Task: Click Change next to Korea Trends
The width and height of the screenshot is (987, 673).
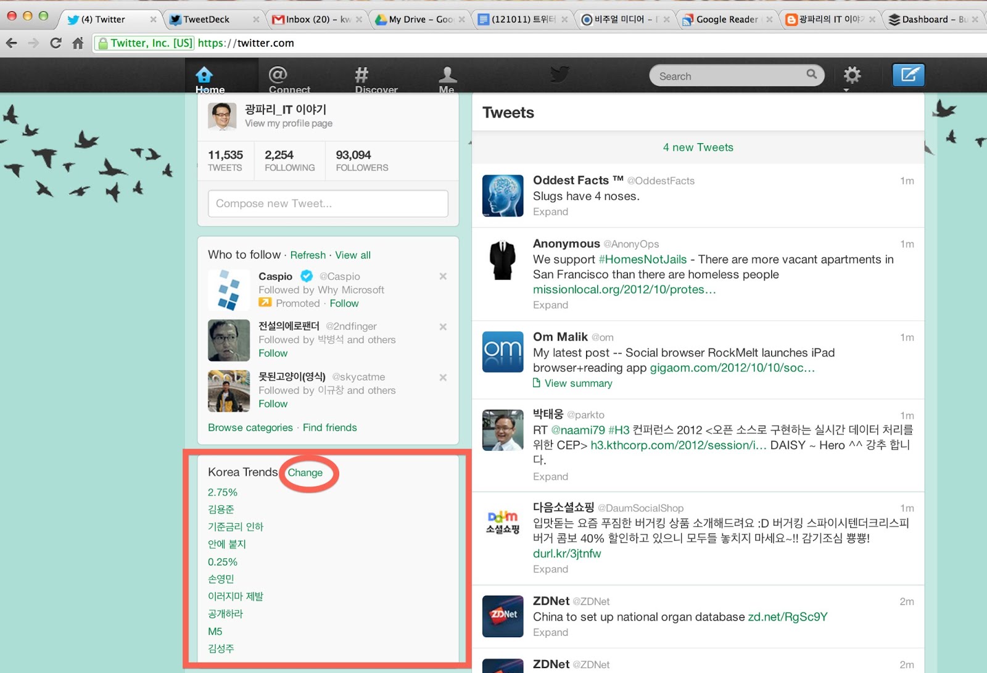Action: [x=305, y=473]
